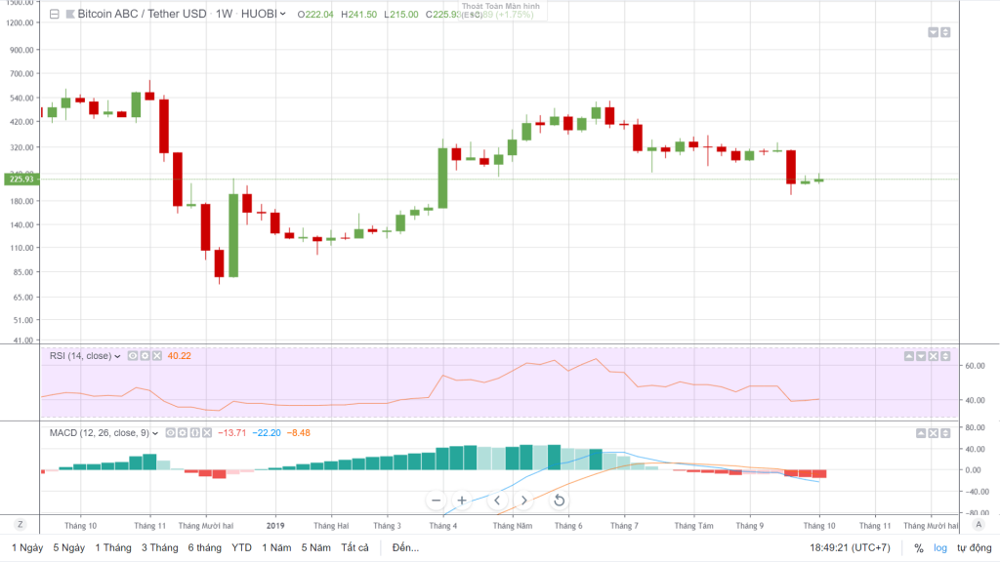Open MACD source code braces icon

click(195, 432)
